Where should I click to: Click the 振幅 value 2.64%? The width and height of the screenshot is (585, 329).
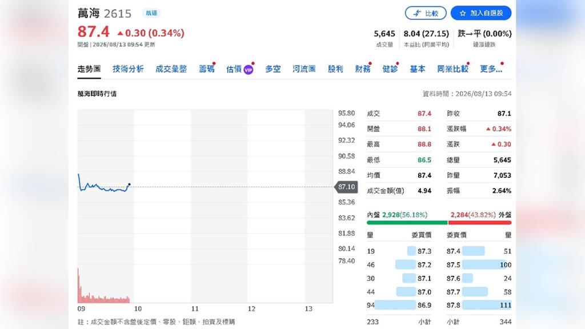coord(502,191)
